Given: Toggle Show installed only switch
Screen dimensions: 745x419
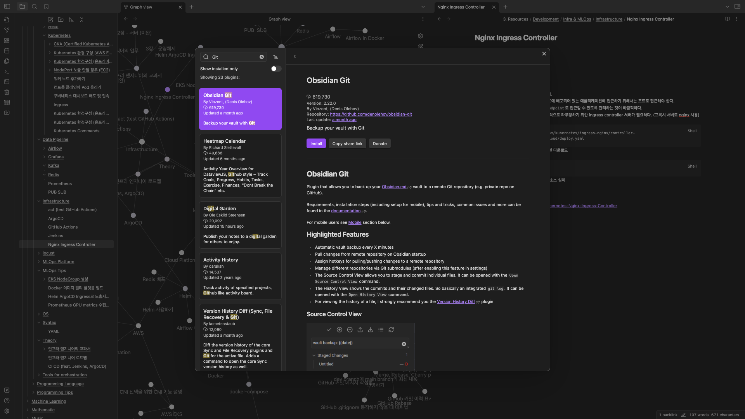Looking at the screenshot, I should pyautogui.click(x=276, y=69).
